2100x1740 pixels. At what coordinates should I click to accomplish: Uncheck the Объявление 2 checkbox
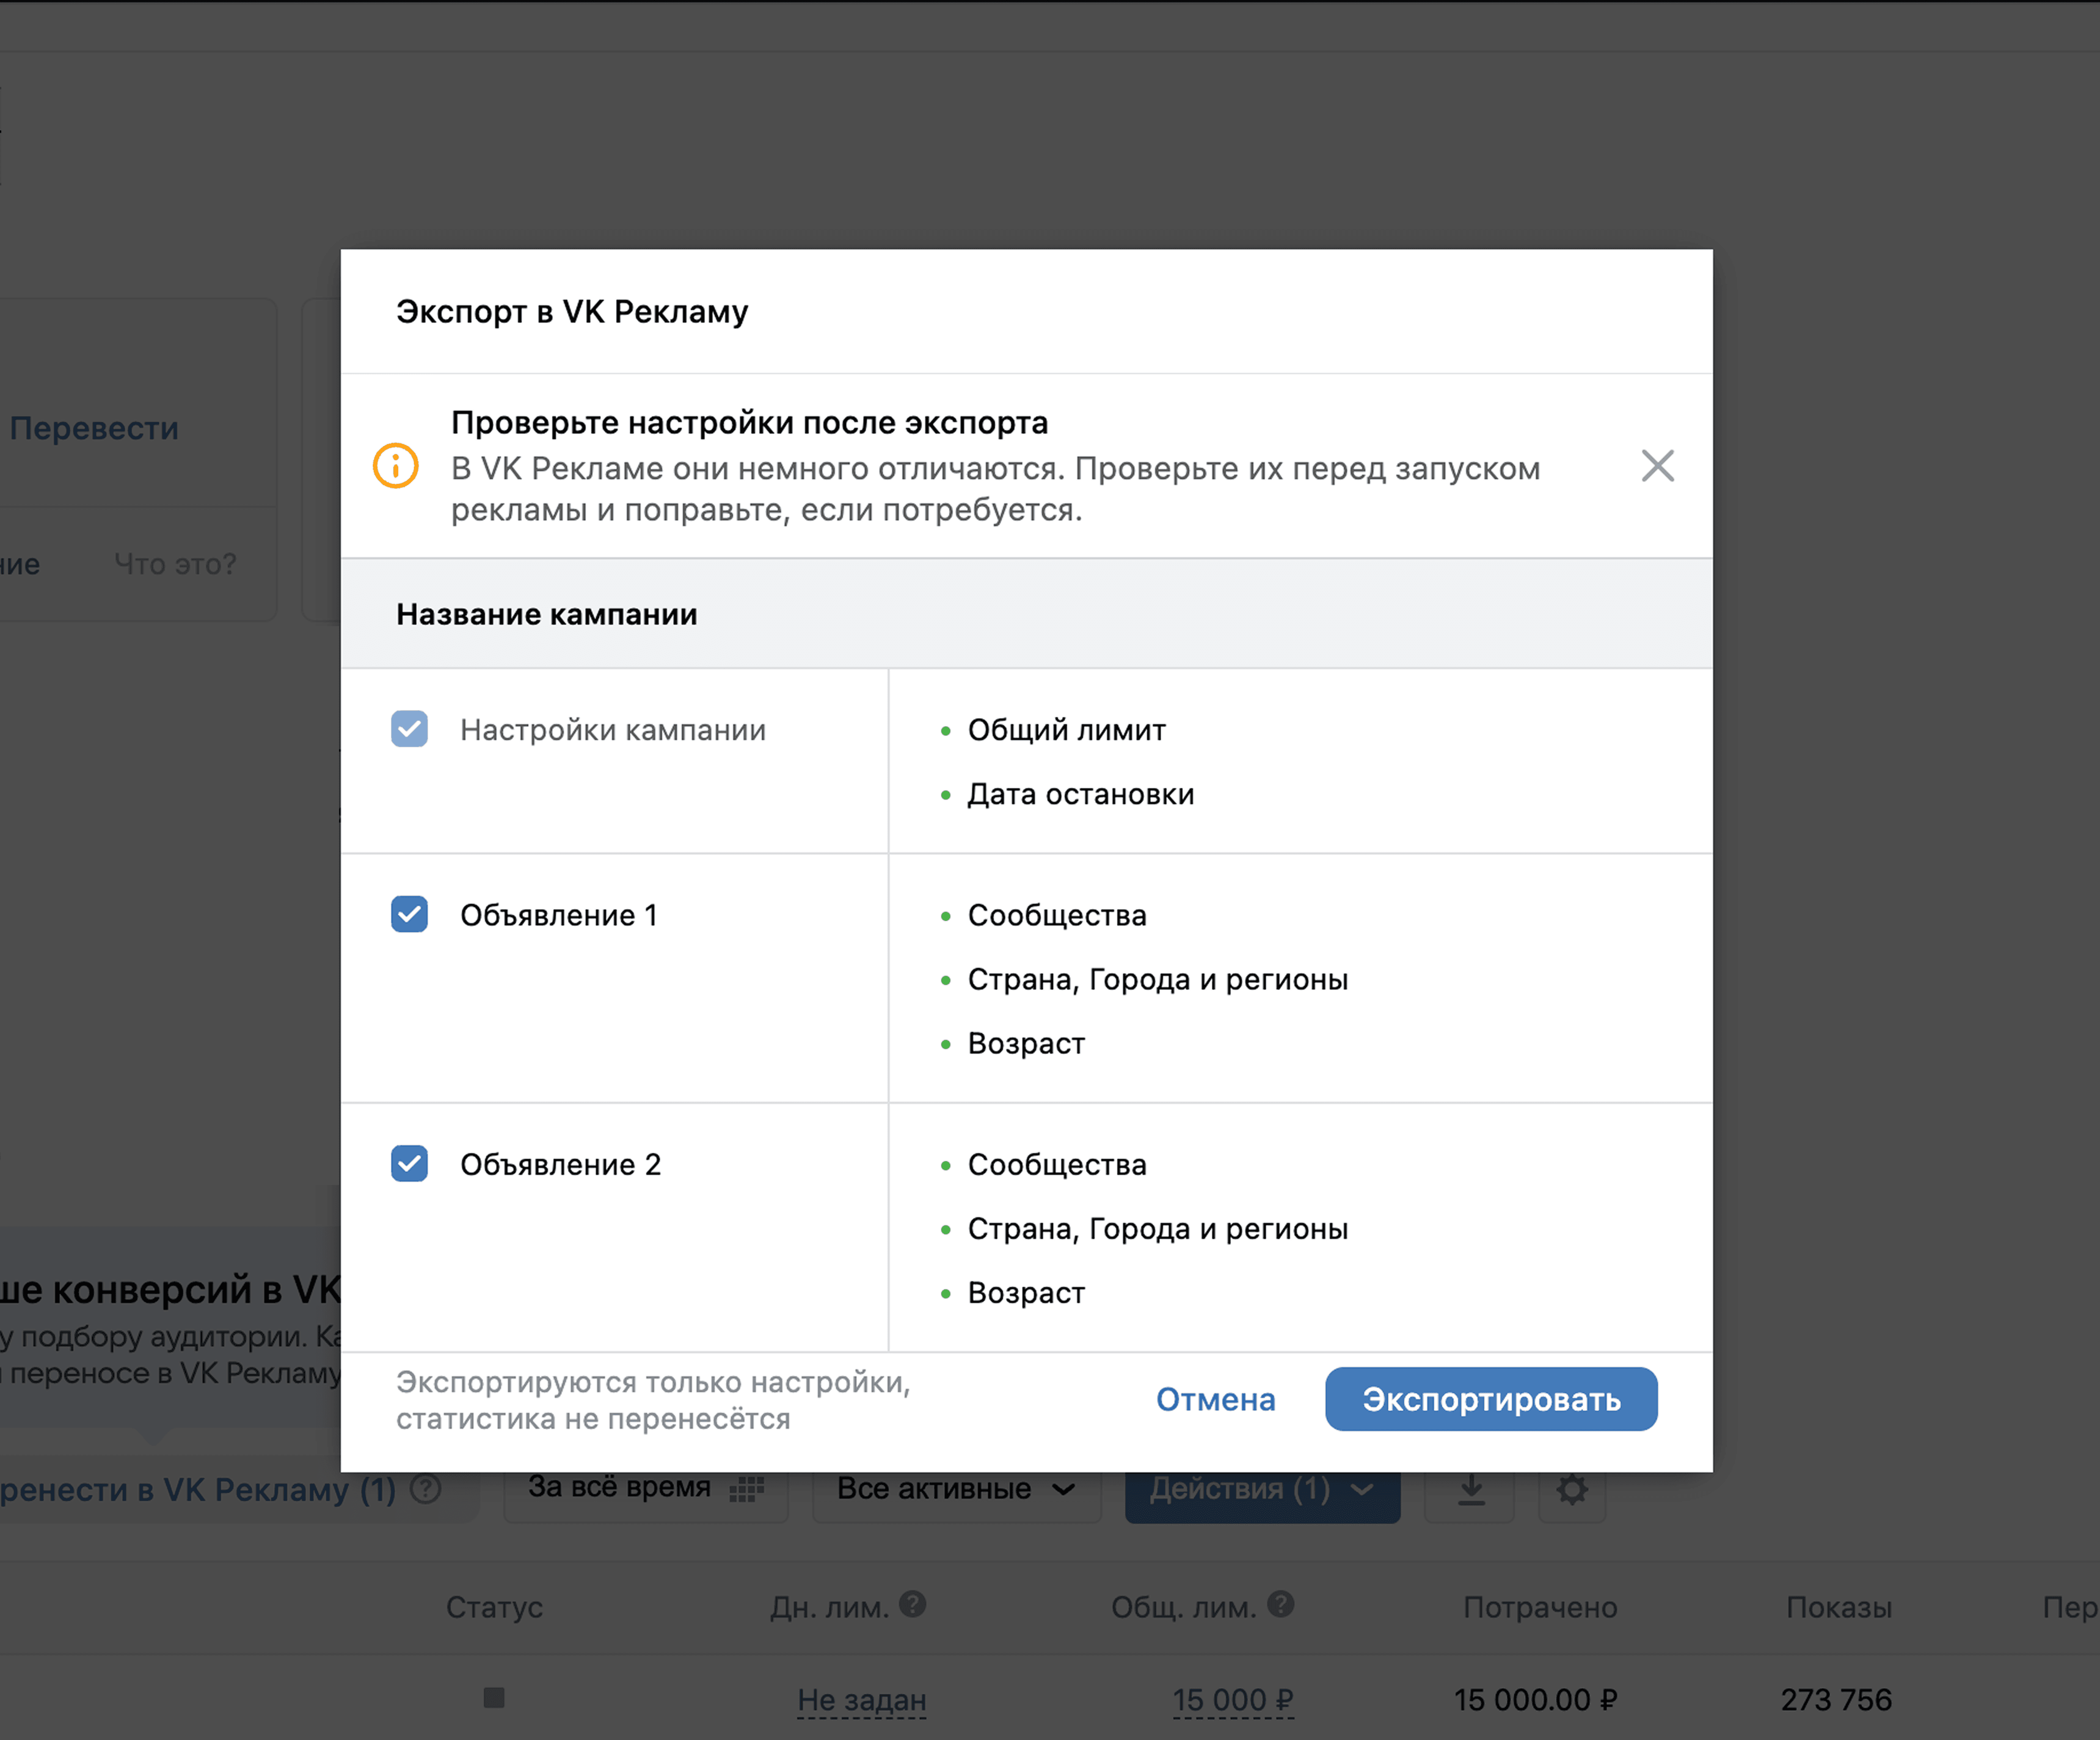[409, 1164]
